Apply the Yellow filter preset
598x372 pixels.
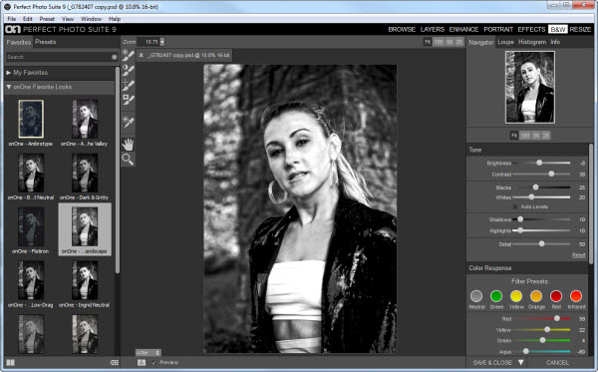coord(516,296)
